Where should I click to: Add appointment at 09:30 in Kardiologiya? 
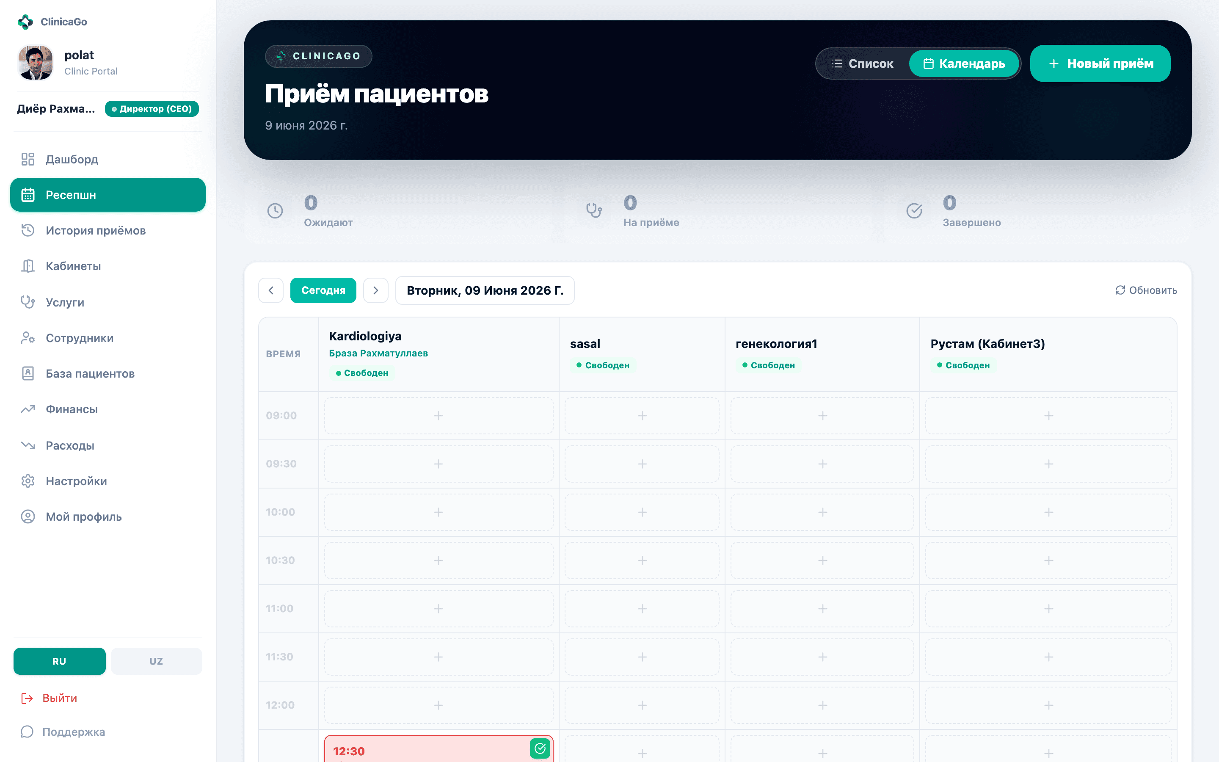pyautogui.click(x=439, y=464)
